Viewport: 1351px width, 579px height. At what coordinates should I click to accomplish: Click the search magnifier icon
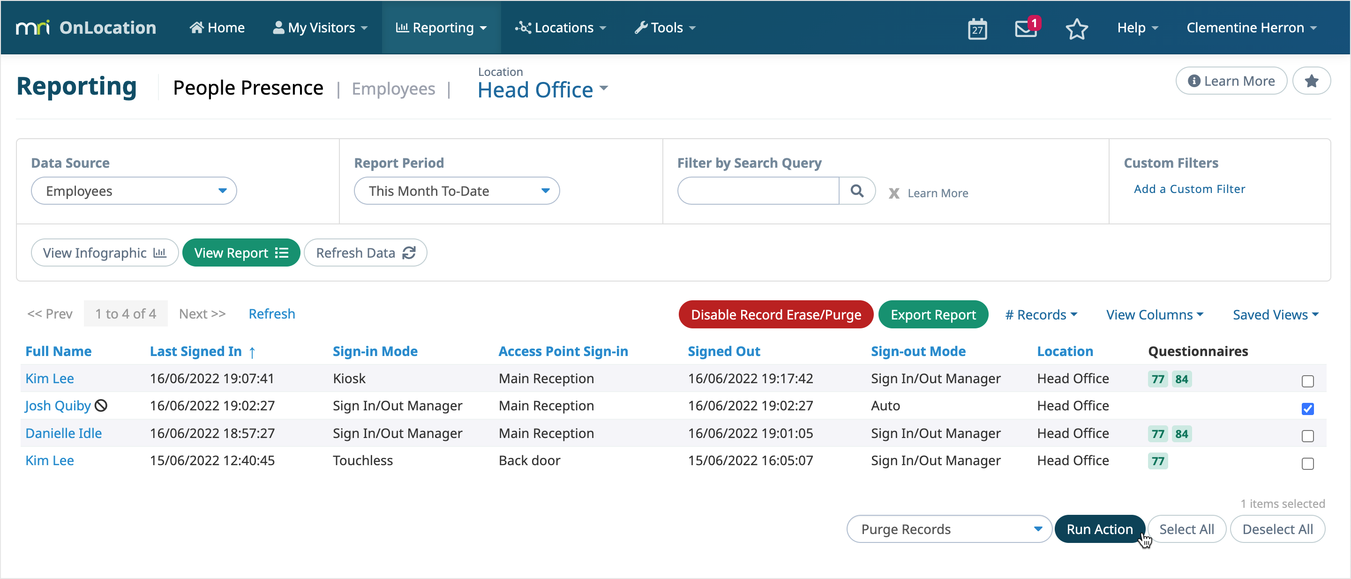[x=856, y=191]
